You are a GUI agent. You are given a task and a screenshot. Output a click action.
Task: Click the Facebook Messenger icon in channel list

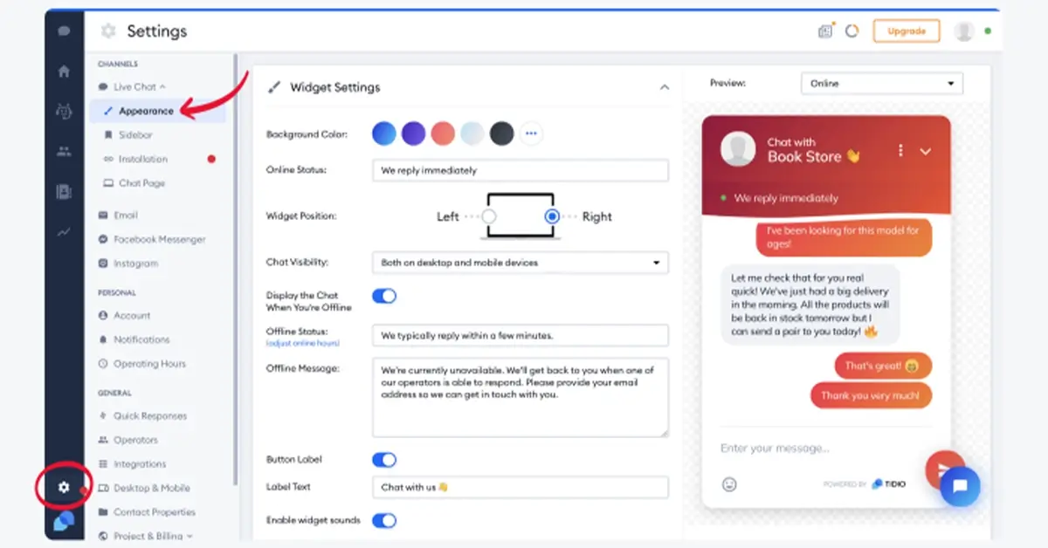[x=104, y=239]
